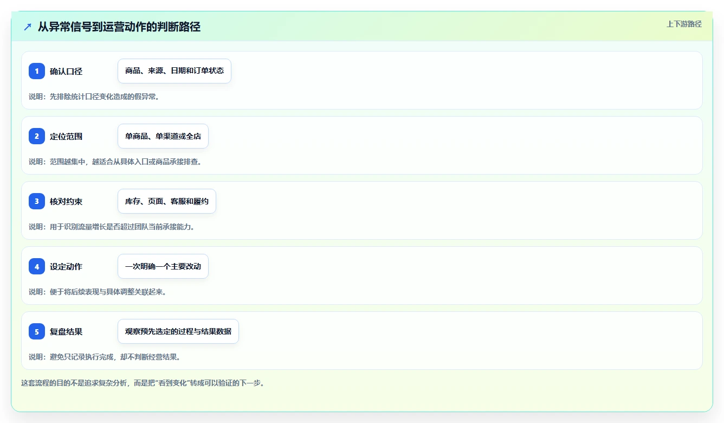Click the step 5 number badge
Image resolution: width=724 pixels, height=423 pixels.
pyautogui.click(x=37, y=331)
